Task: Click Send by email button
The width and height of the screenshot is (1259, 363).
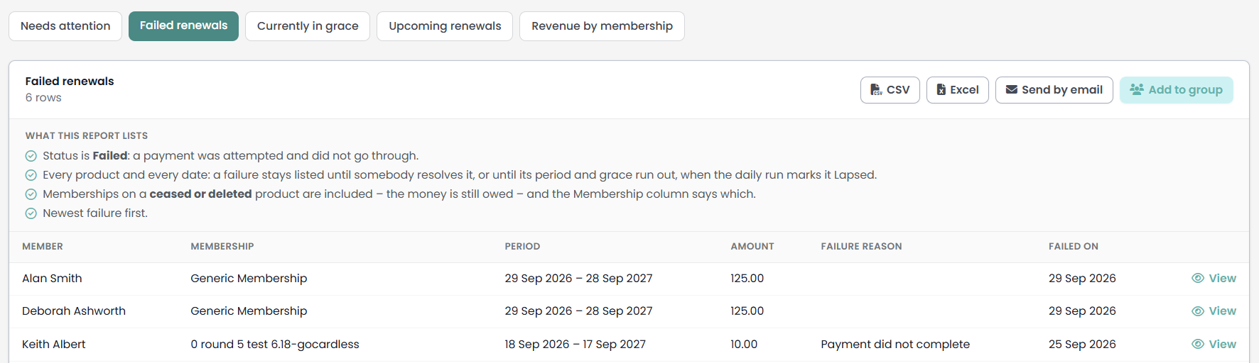Action: [x=1054, y=90]
